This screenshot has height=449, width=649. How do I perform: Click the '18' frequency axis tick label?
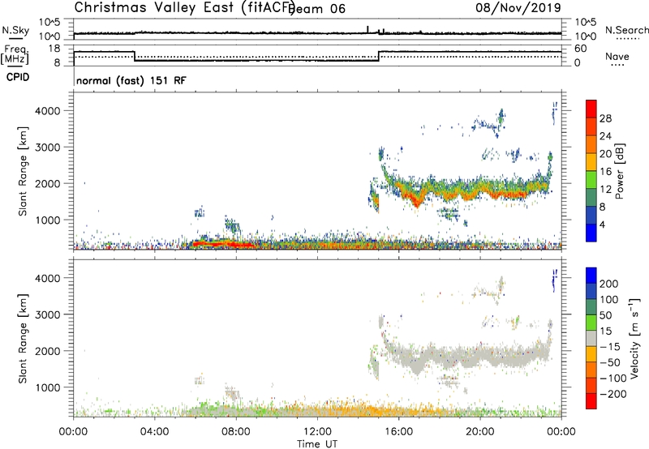(54, 49)
